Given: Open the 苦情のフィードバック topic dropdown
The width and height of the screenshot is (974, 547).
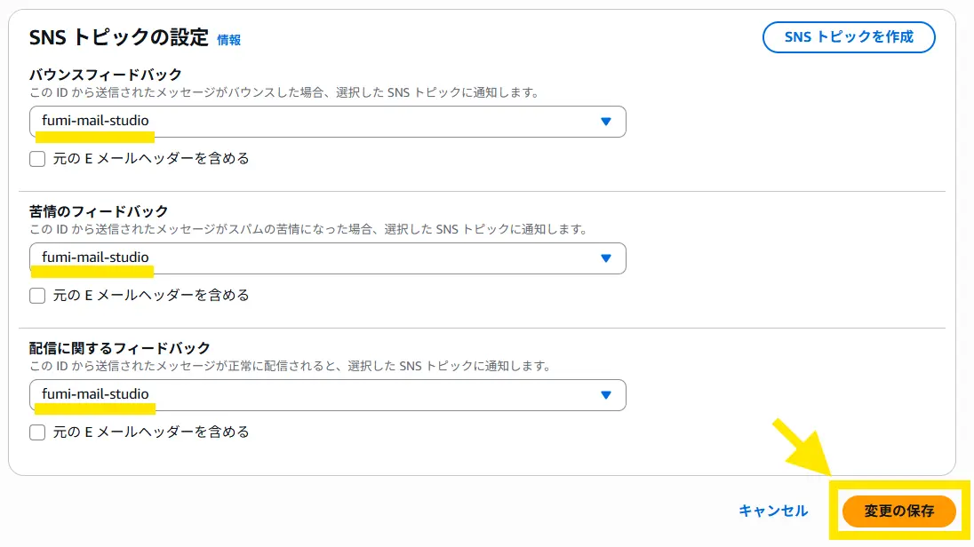Looking at the screenshot, I should (x=327, y=258).
